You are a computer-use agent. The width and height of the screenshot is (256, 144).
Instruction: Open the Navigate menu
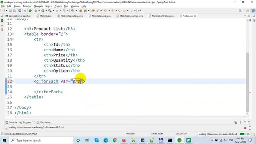(38, 6)
